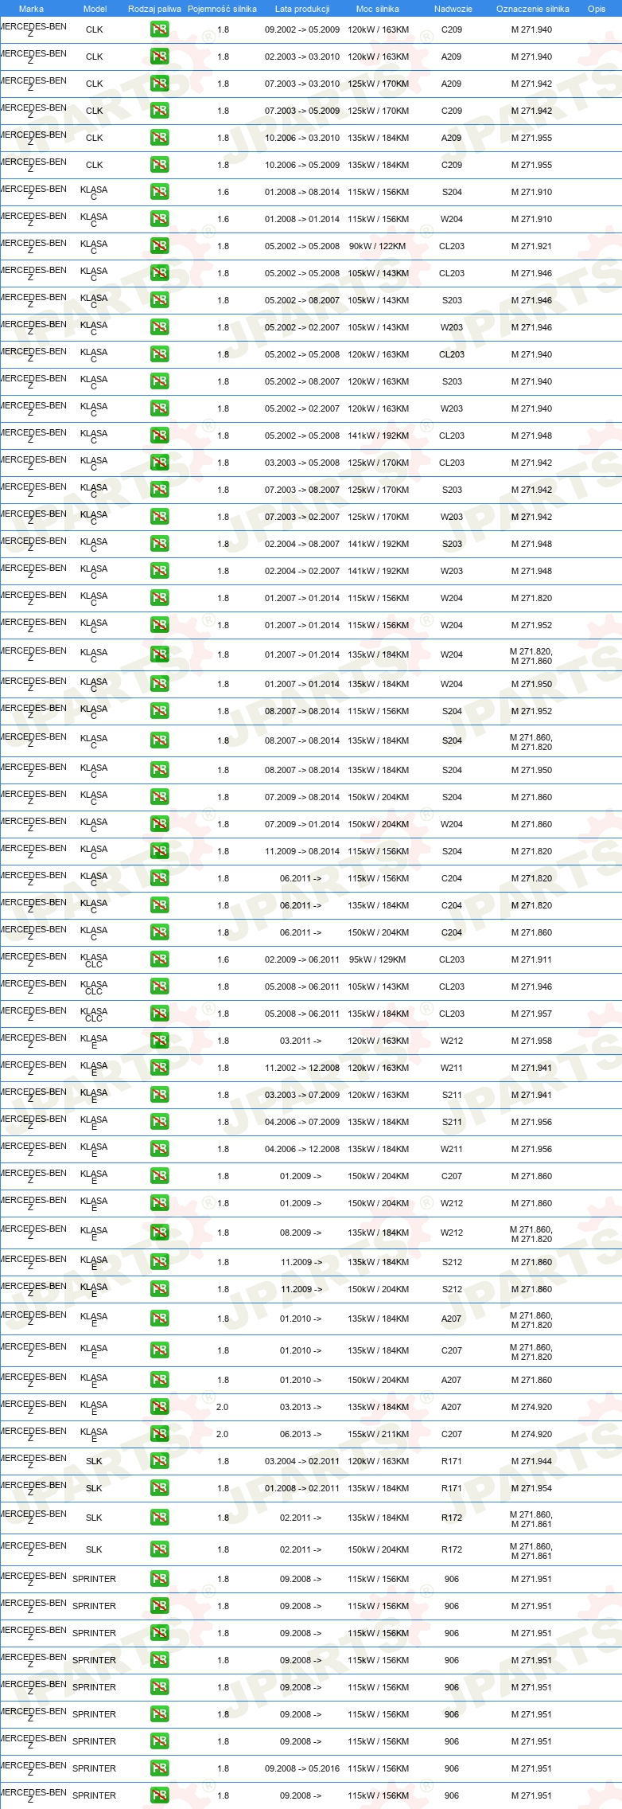Click the fuel icon in 90kW / 122KM M 271.921 row

pyautogui.click(x=159, y=247)
